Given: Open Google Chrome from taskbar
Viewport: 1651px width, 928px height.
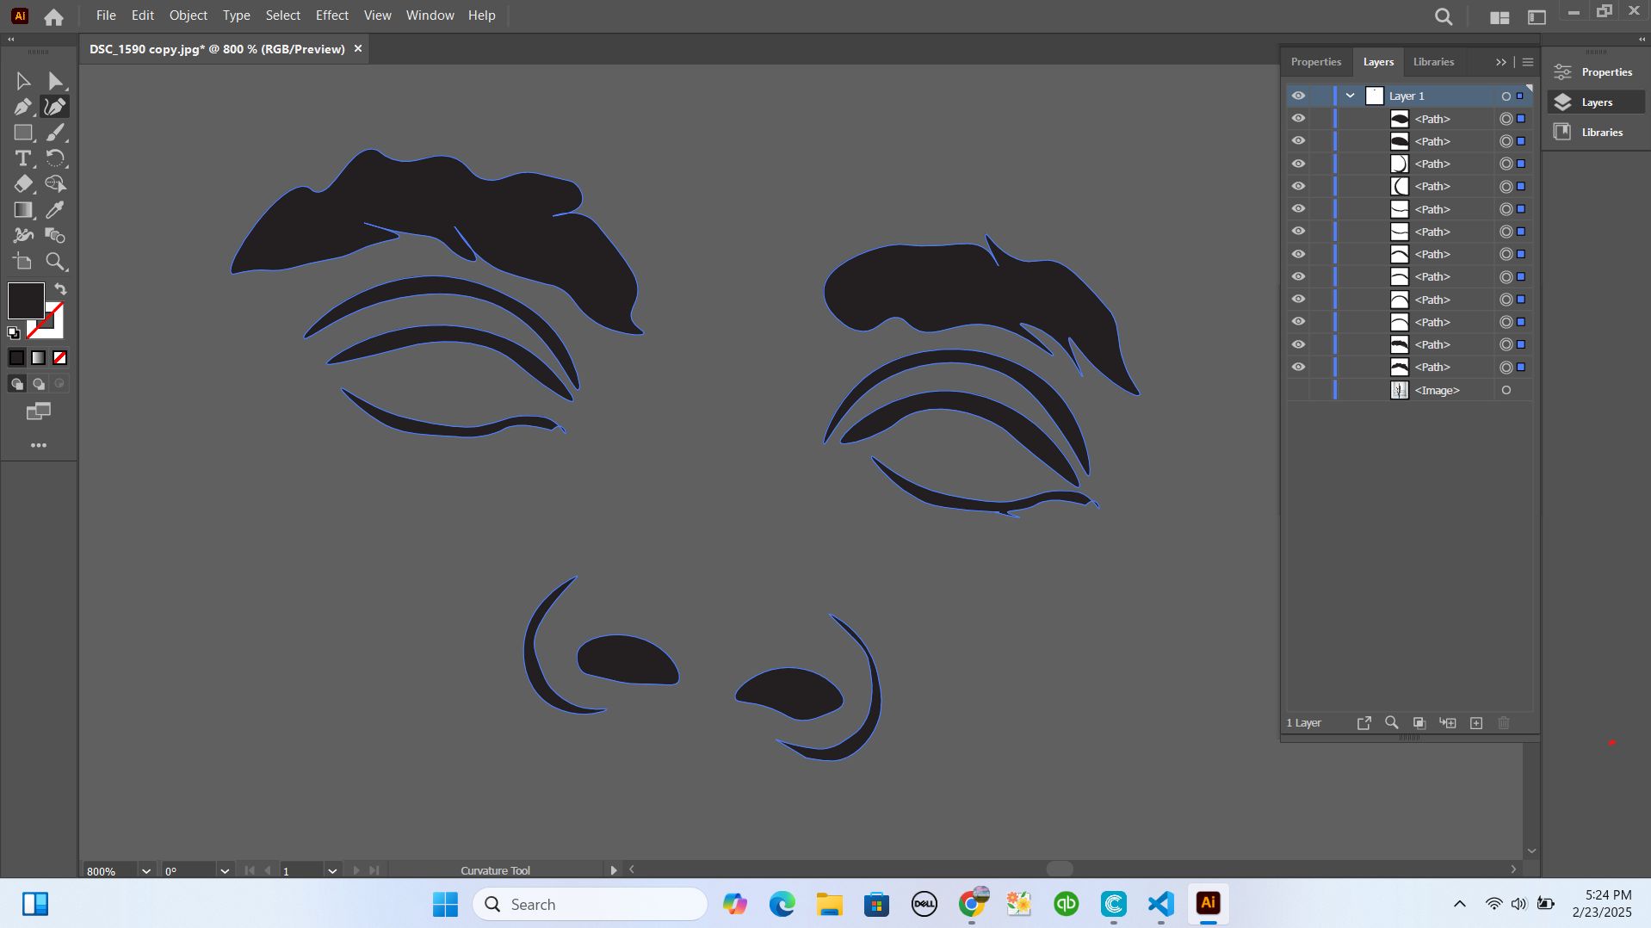Looking at the screenshot, I should click(972, 905).
